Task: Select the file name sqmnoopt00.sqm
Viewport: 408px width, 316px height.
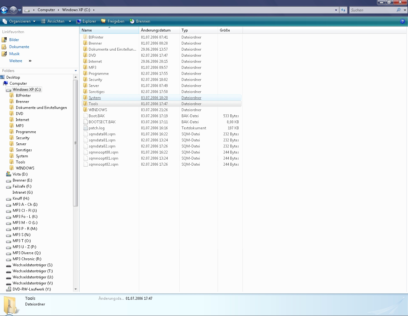Action: 103,152
